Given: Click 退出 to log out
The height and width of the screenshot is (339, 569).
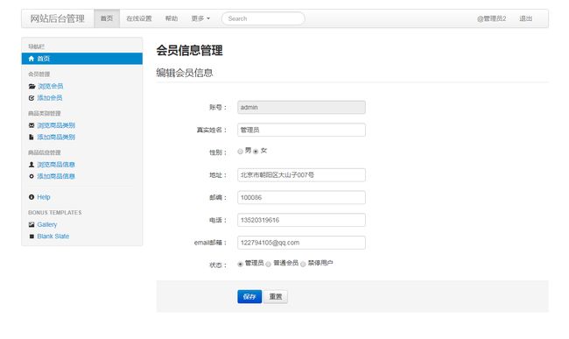Looking at the screenshot, I should coord(525,18).
